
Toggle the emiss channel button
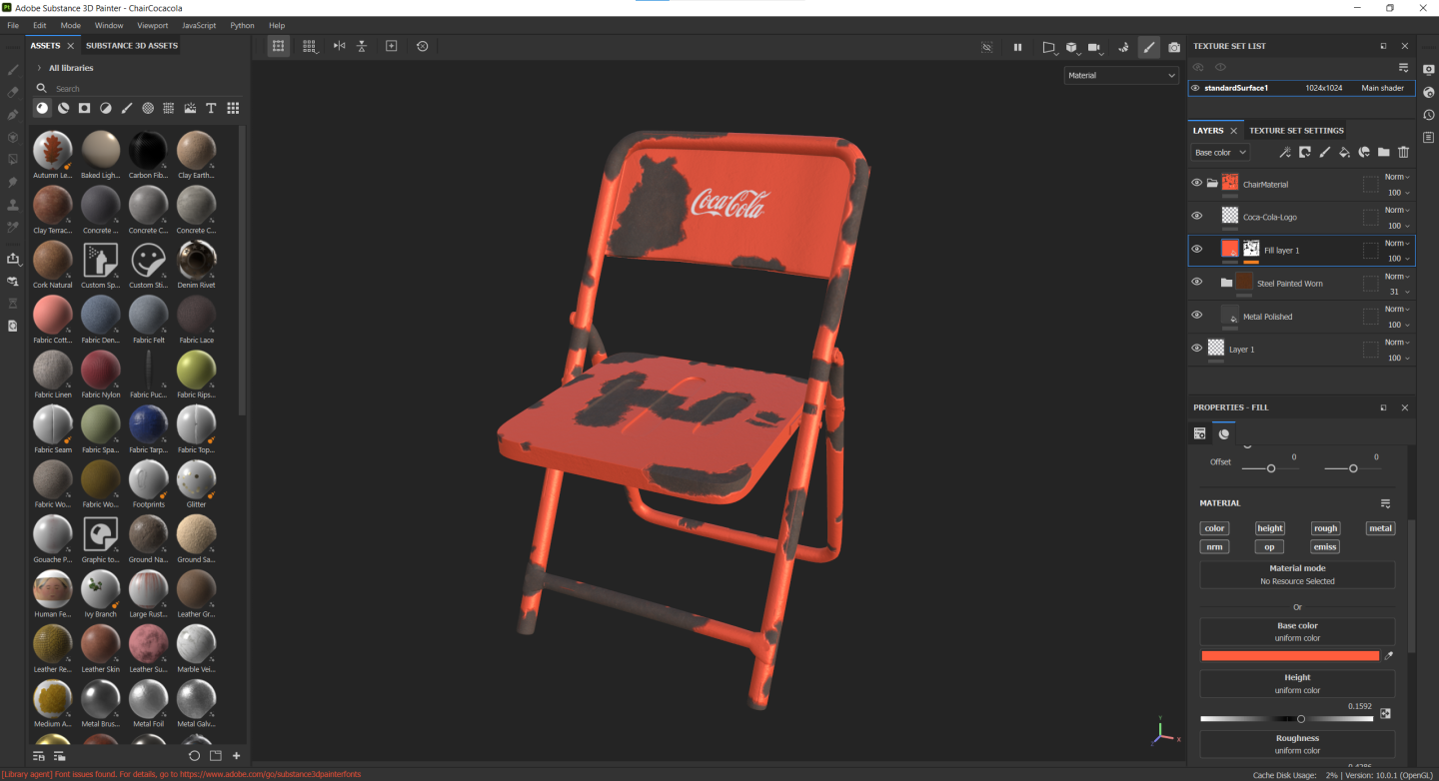click(1325, 546)
